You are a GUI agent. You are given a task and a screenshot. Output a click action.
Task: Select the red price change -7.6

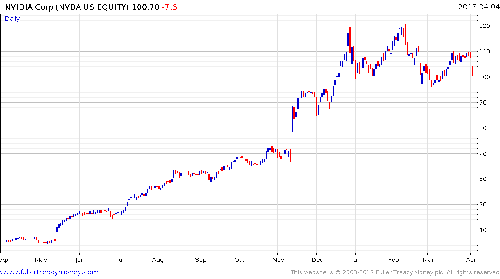pos(169,7)
